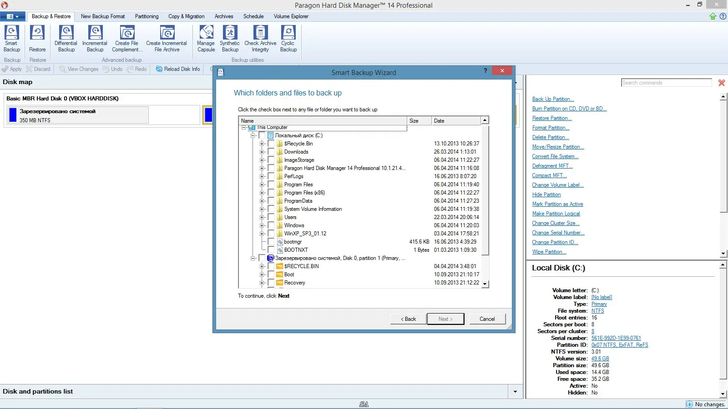
Task: Open Cyclic Backup tool
Action: pyautogui.click(x=288, y=39)
